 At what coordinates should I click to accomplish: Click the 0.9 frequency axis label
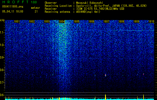(x=2, y=57)
